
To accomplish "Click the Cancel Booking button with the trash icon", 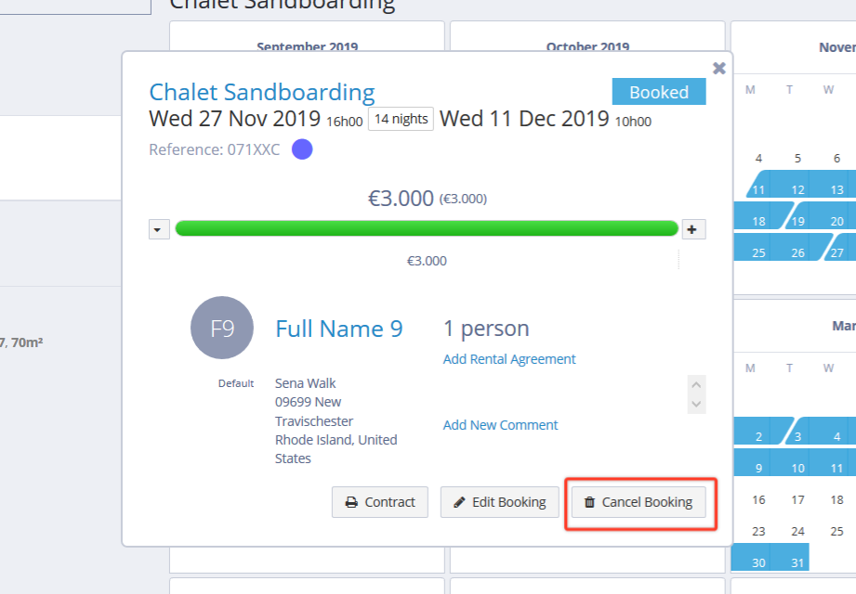I will (639, 502).
